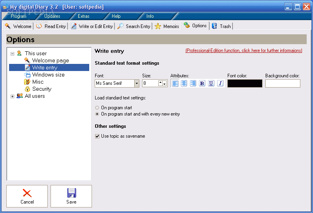This screenshot has height=213, width=313.
Task: Pick the white Background color swatch
Action: (x=283, y=83)
